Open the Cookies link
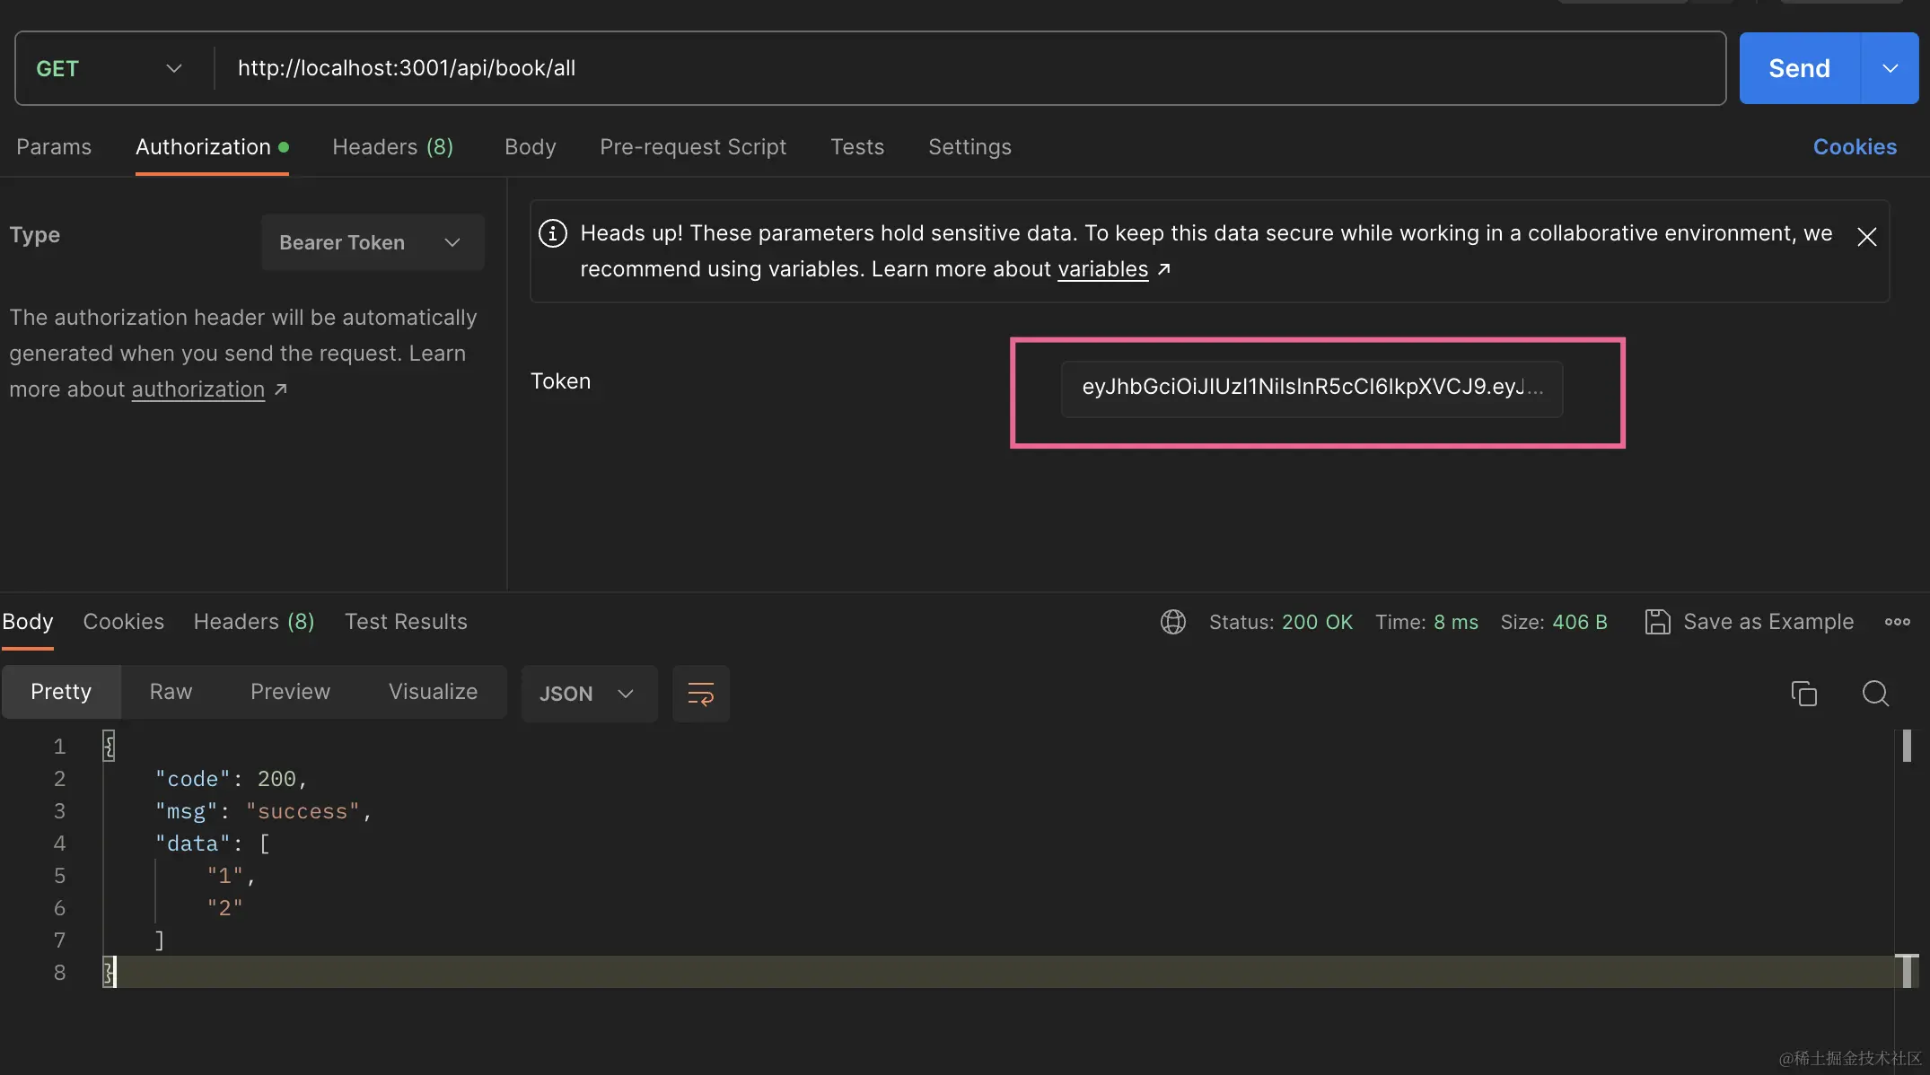This screenshot has height=1075, width=1930. pyautogui.click(x=1854, y=147)
